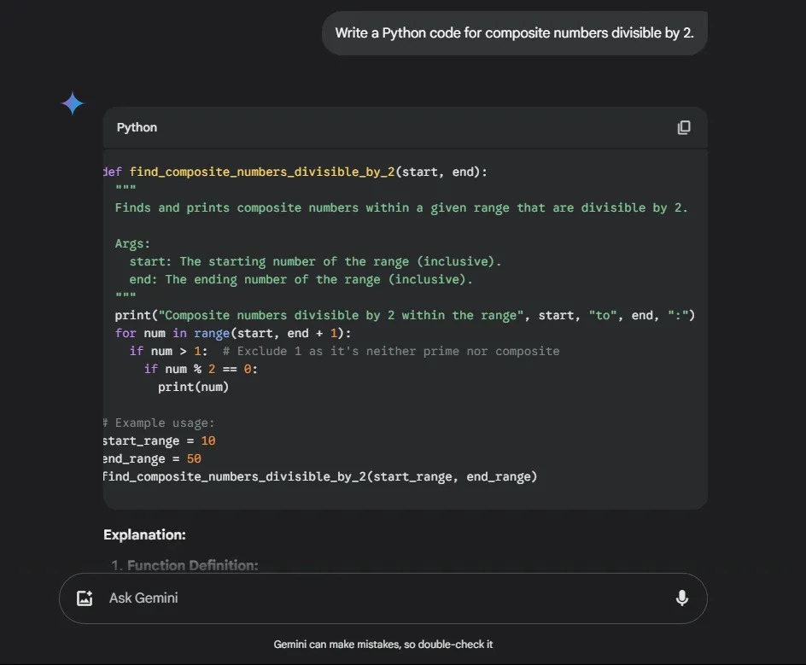Click the Explanation heading

[144, 534]
